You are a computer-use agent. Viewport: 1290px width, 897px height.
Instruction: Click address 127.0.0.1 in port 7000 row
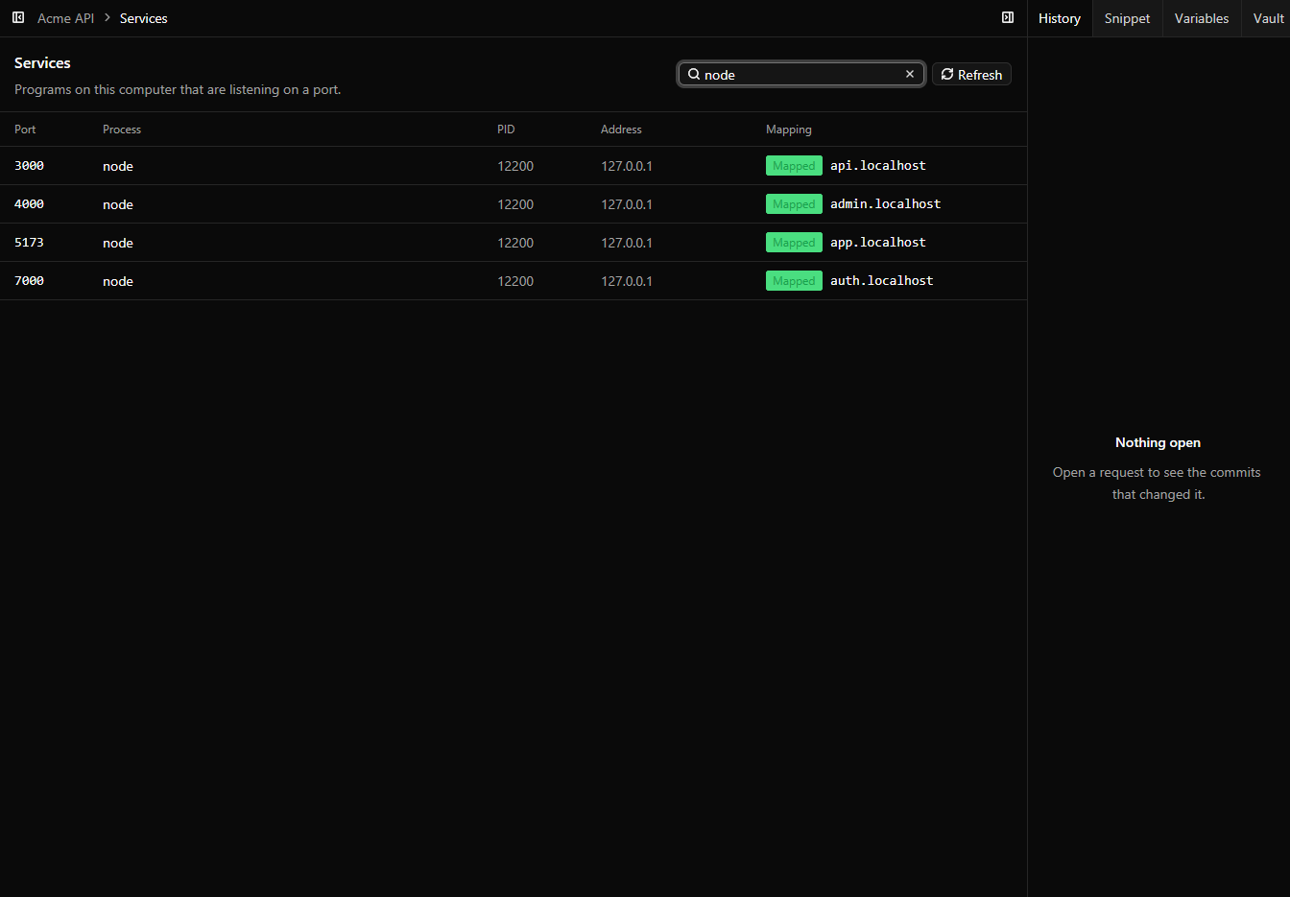pos(627,281)
